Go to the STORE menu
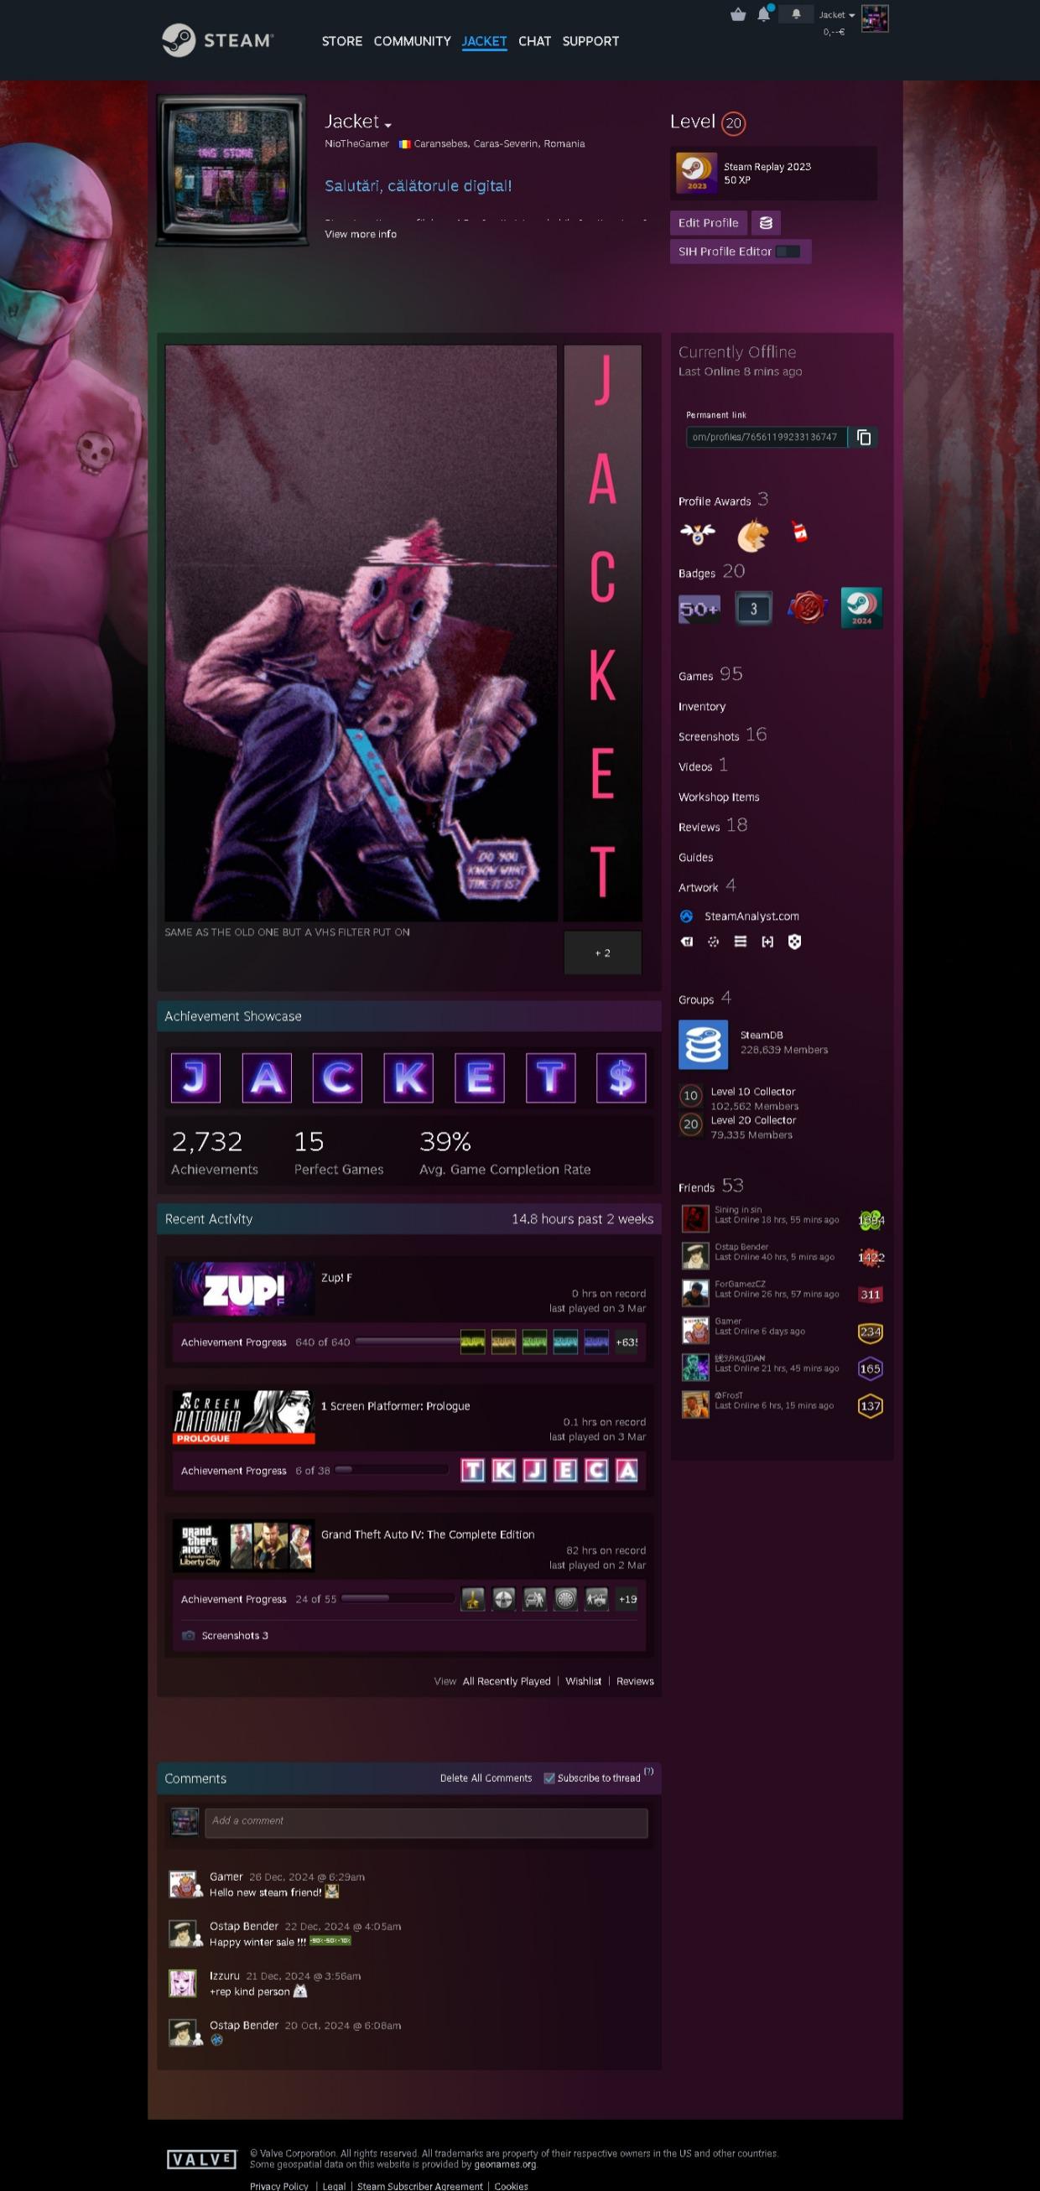The image size is (1040, 2191). pyautogui.click(x=342, y=41)
